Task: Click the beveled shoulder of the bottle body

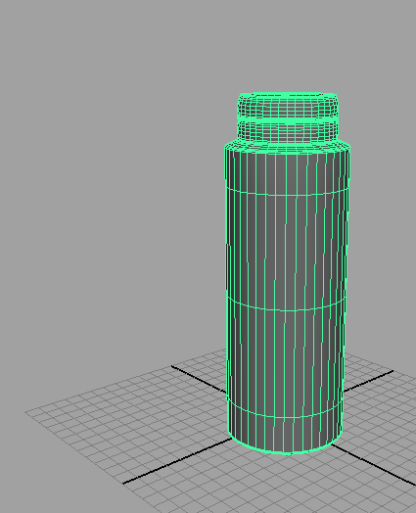Action: [x=288, y=147]
